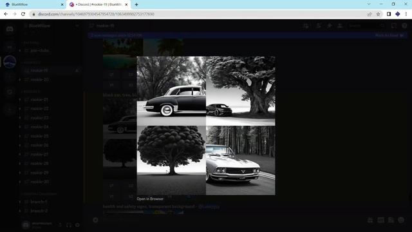412x232 pixels.
Task: View site information via lock icon
Action: (33, 14)
